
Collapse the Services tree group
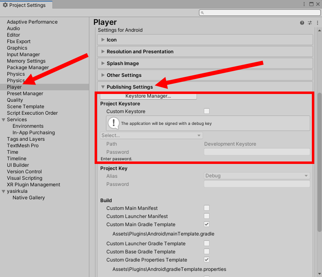(4, 120)
